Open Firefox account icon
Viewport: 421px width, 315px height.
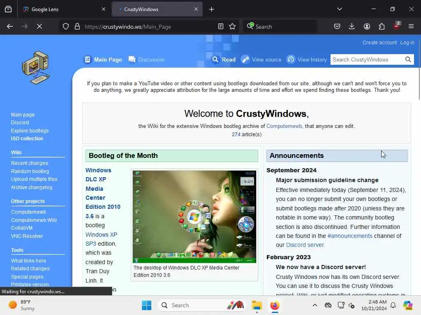tap(367, 27)
